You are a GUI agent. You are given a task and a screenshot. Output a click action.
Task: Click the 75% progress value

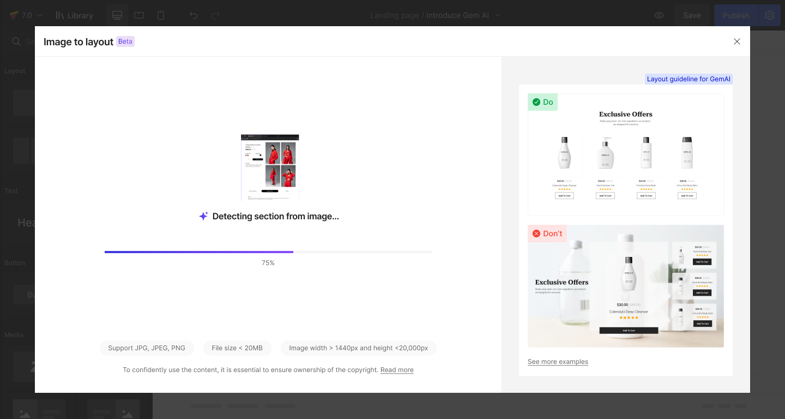pyautogui.click(x=268, y=263)
